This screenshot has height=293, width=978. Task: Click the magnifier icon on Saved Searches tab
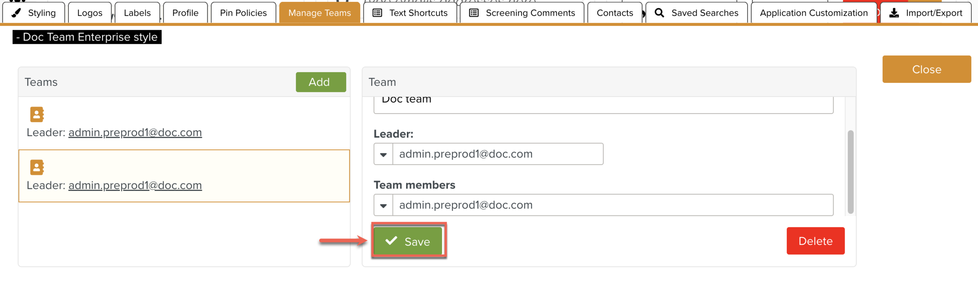[x=659, y=13]
